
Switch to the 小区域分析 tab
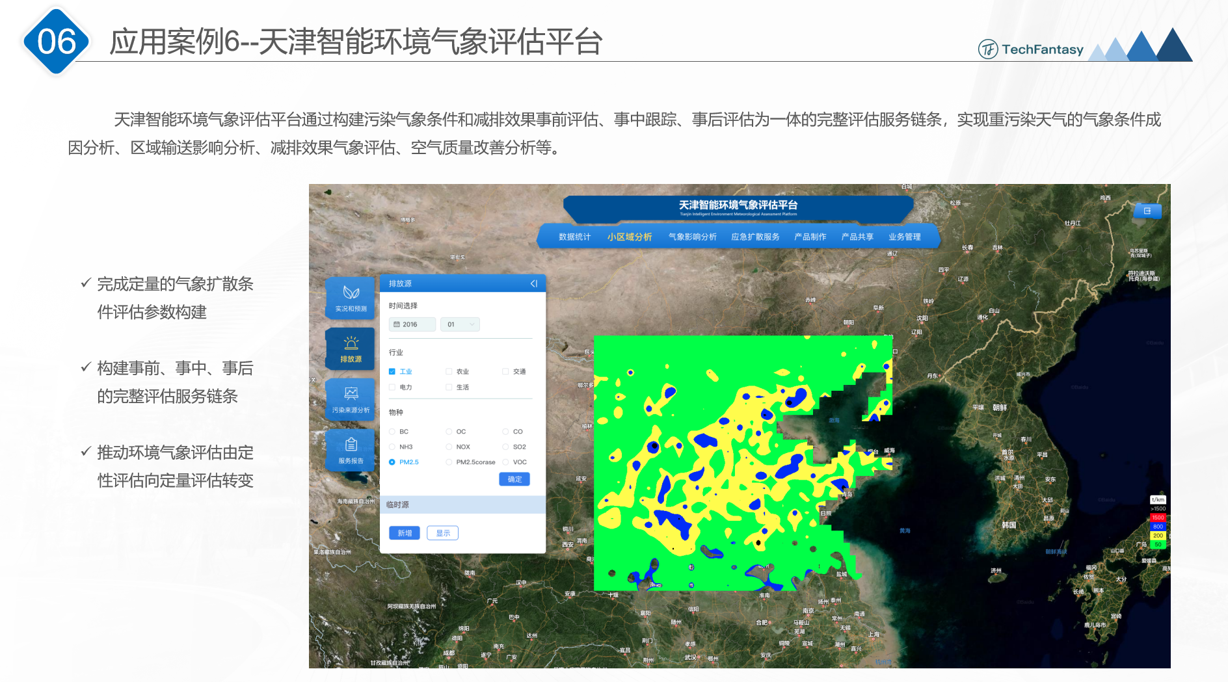pos(630,237)
